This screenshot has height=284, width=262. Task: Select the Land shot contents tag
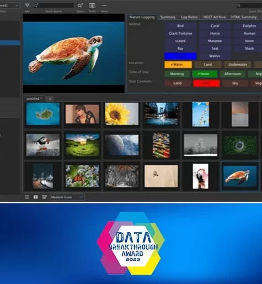177,83
